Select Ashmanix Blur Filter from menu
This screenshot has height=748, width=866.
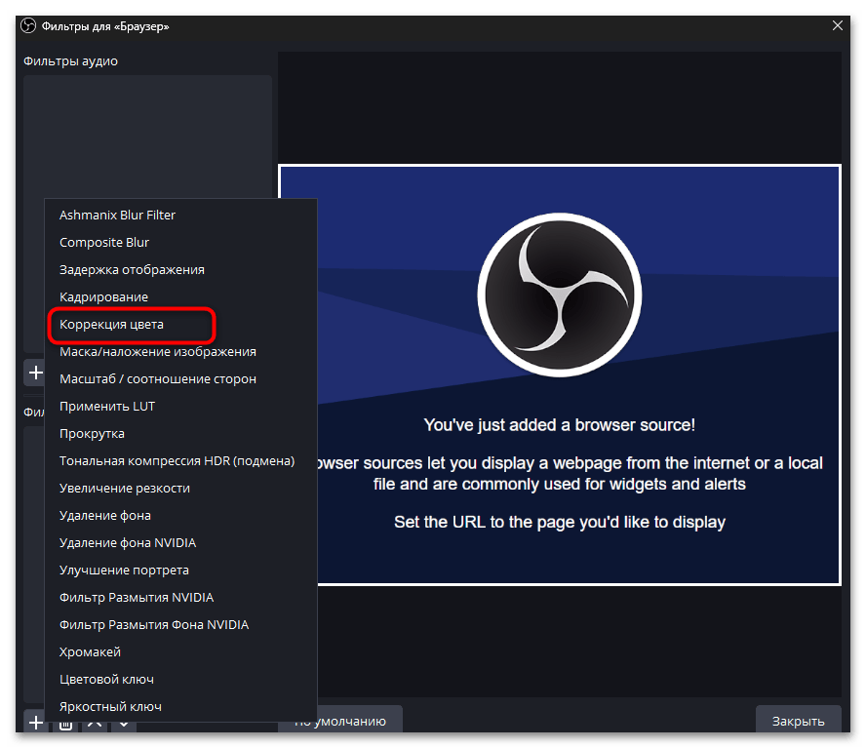(x=117, y=215)
